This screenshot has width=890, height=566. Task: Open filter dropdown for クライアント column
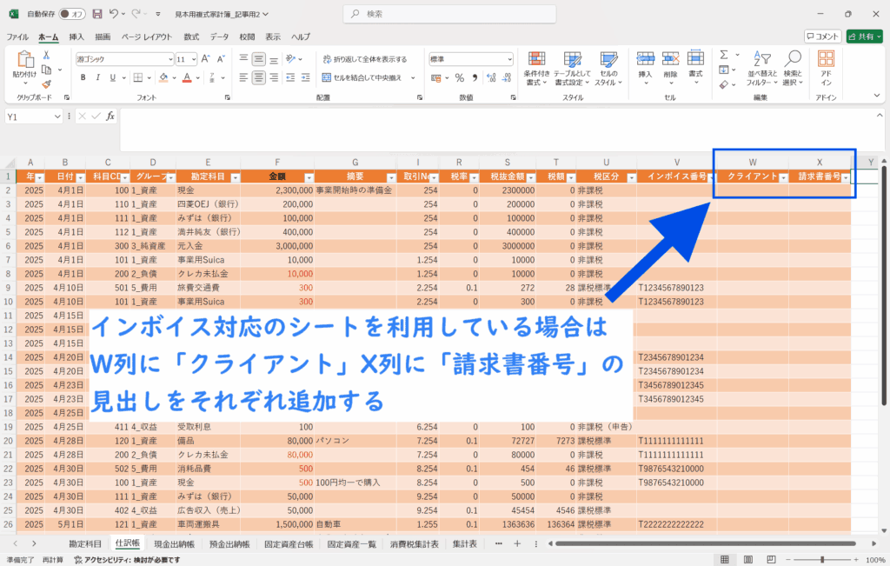pos(783,177)
